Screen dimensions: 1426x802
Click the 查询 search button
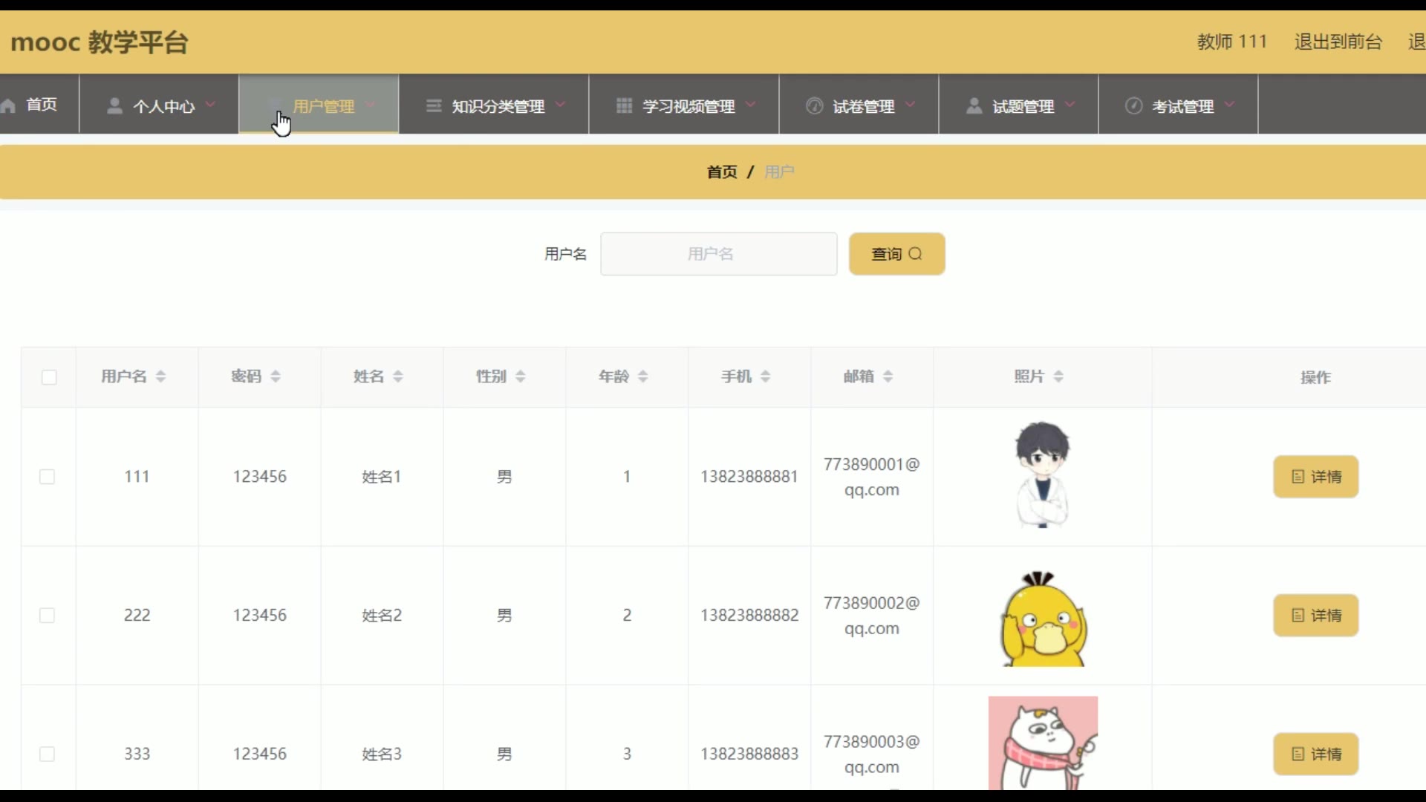point(896,254)
